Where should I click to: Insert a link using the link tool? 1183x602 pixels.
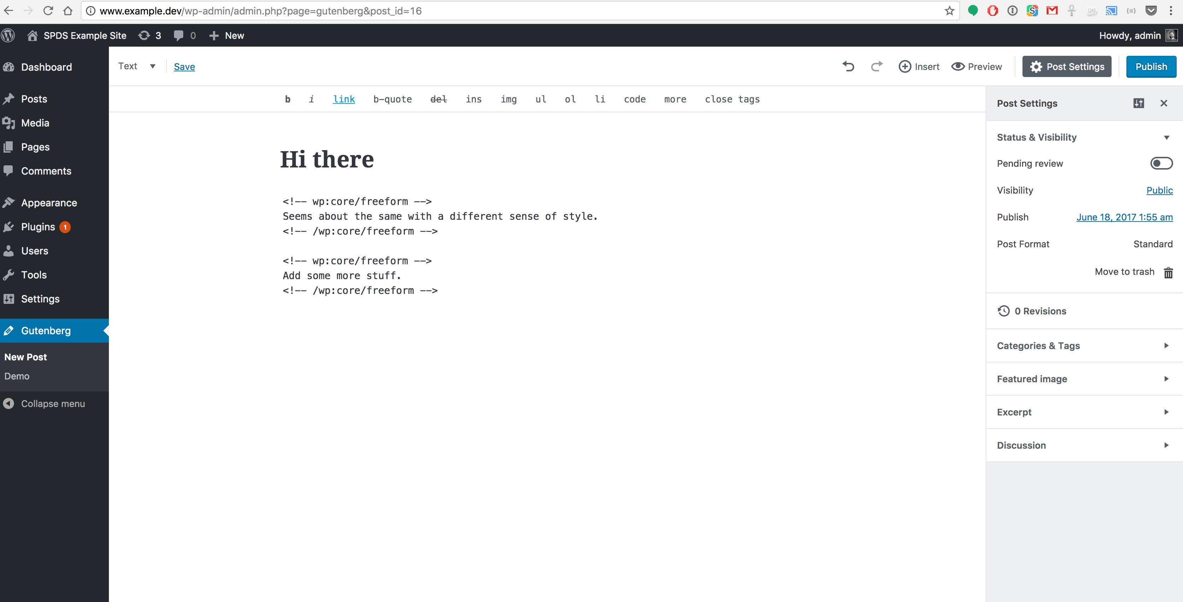pyautogui.click(x=344, y=99)
